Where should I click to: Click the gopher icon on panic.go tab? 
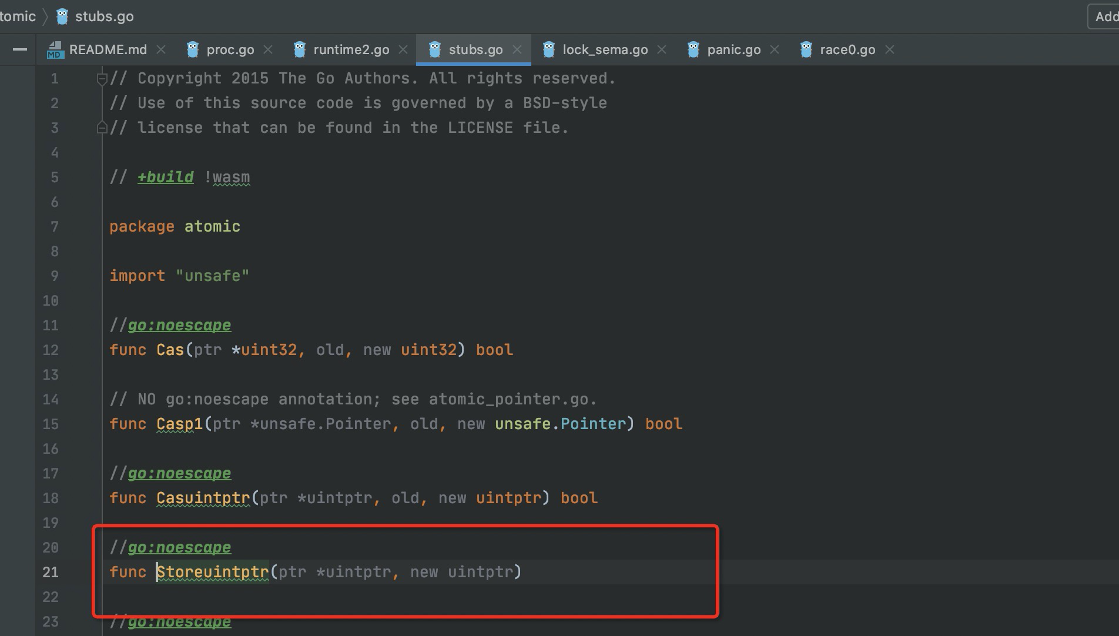coord(693,50)
